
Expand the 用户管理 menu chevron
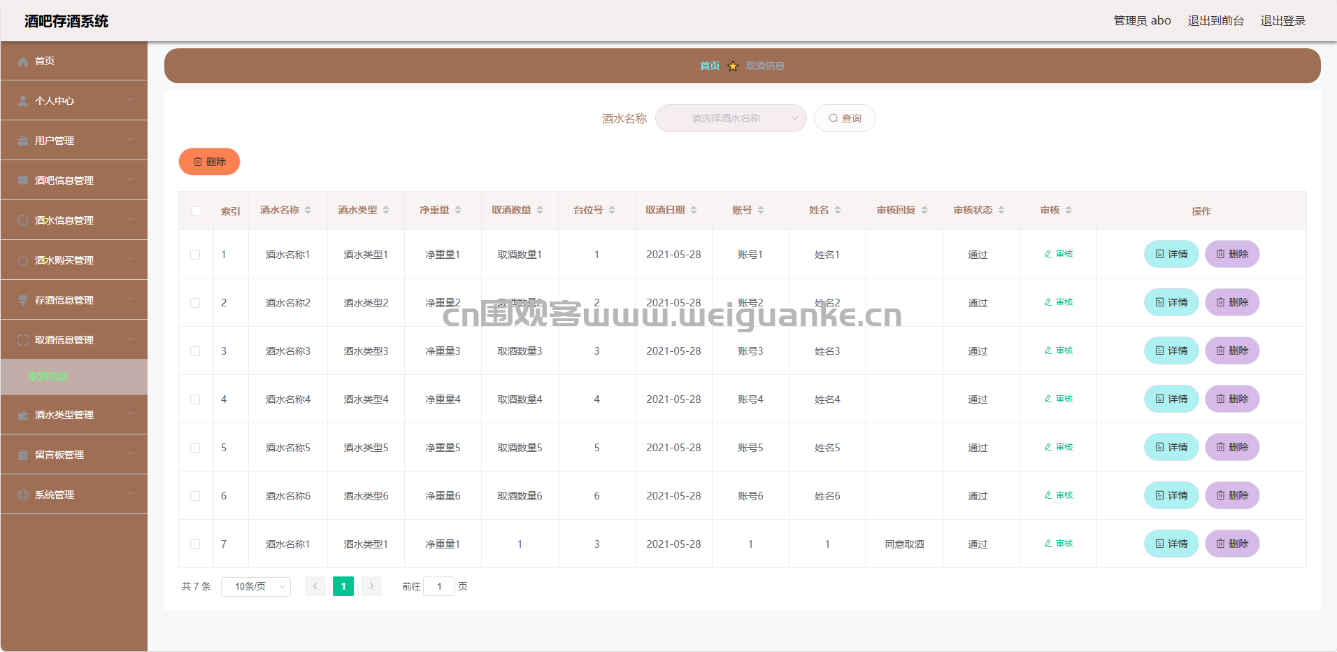click(x=131, y=140)
